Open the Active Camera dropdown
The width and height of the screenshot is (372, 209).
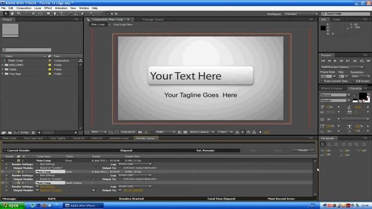pos(202,132)
